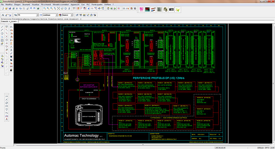Viewport: 275px width, 149px height.
Task: Click the gray electrical cabinet icon
Action: (x=159, y=10)
